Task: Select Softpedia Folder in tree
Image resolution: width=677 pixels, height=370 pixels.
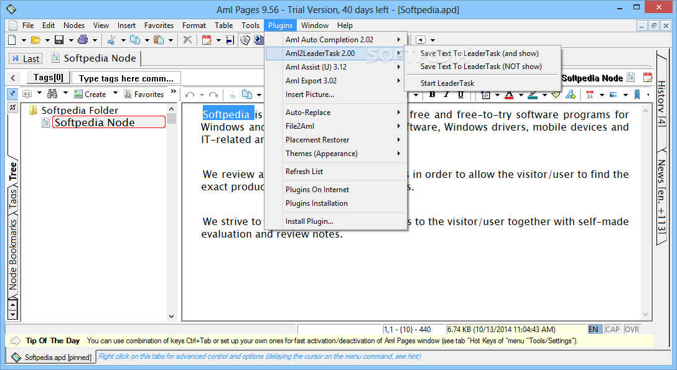Action: point(80,111)
